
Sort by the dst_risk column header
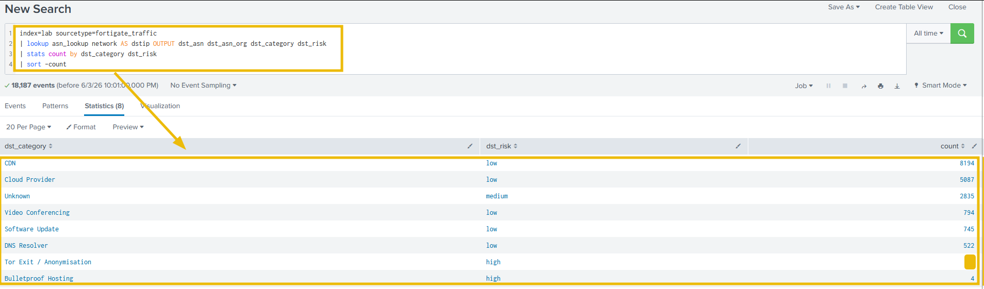coord(501,146)
